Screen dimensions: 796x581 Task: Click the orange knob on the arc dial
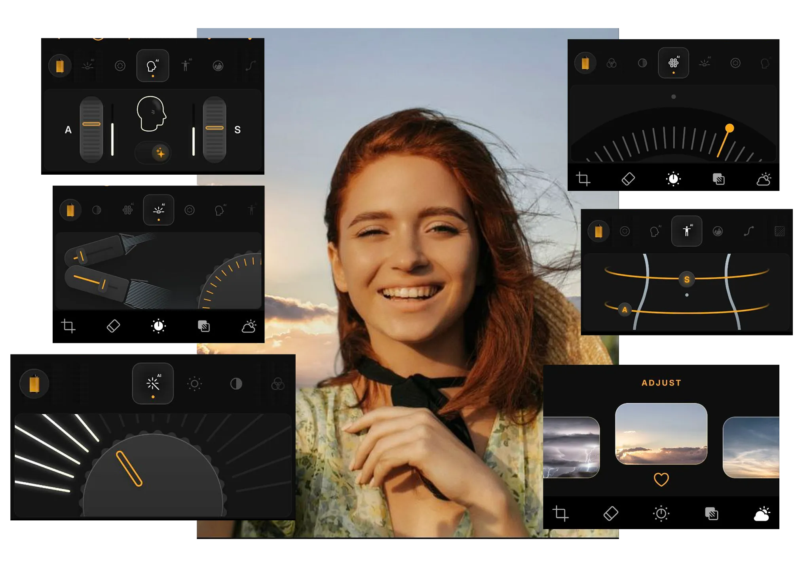(730, 128)
